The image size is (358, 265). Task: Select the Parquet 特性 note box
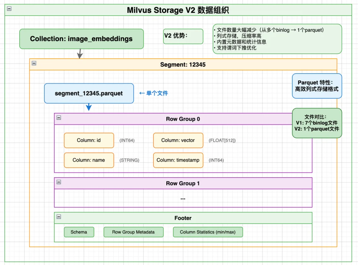[x=317, y=86]
